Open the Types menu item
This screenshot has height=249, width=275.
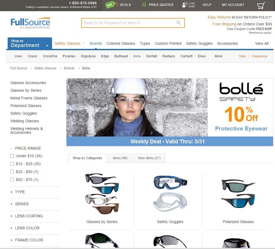click(x=145, y=43)
